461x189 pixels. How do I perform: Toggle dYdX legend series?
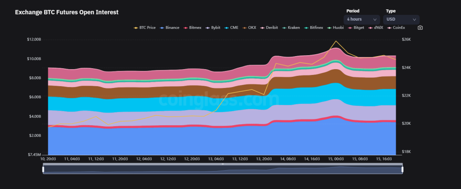(x=376, y=27)
